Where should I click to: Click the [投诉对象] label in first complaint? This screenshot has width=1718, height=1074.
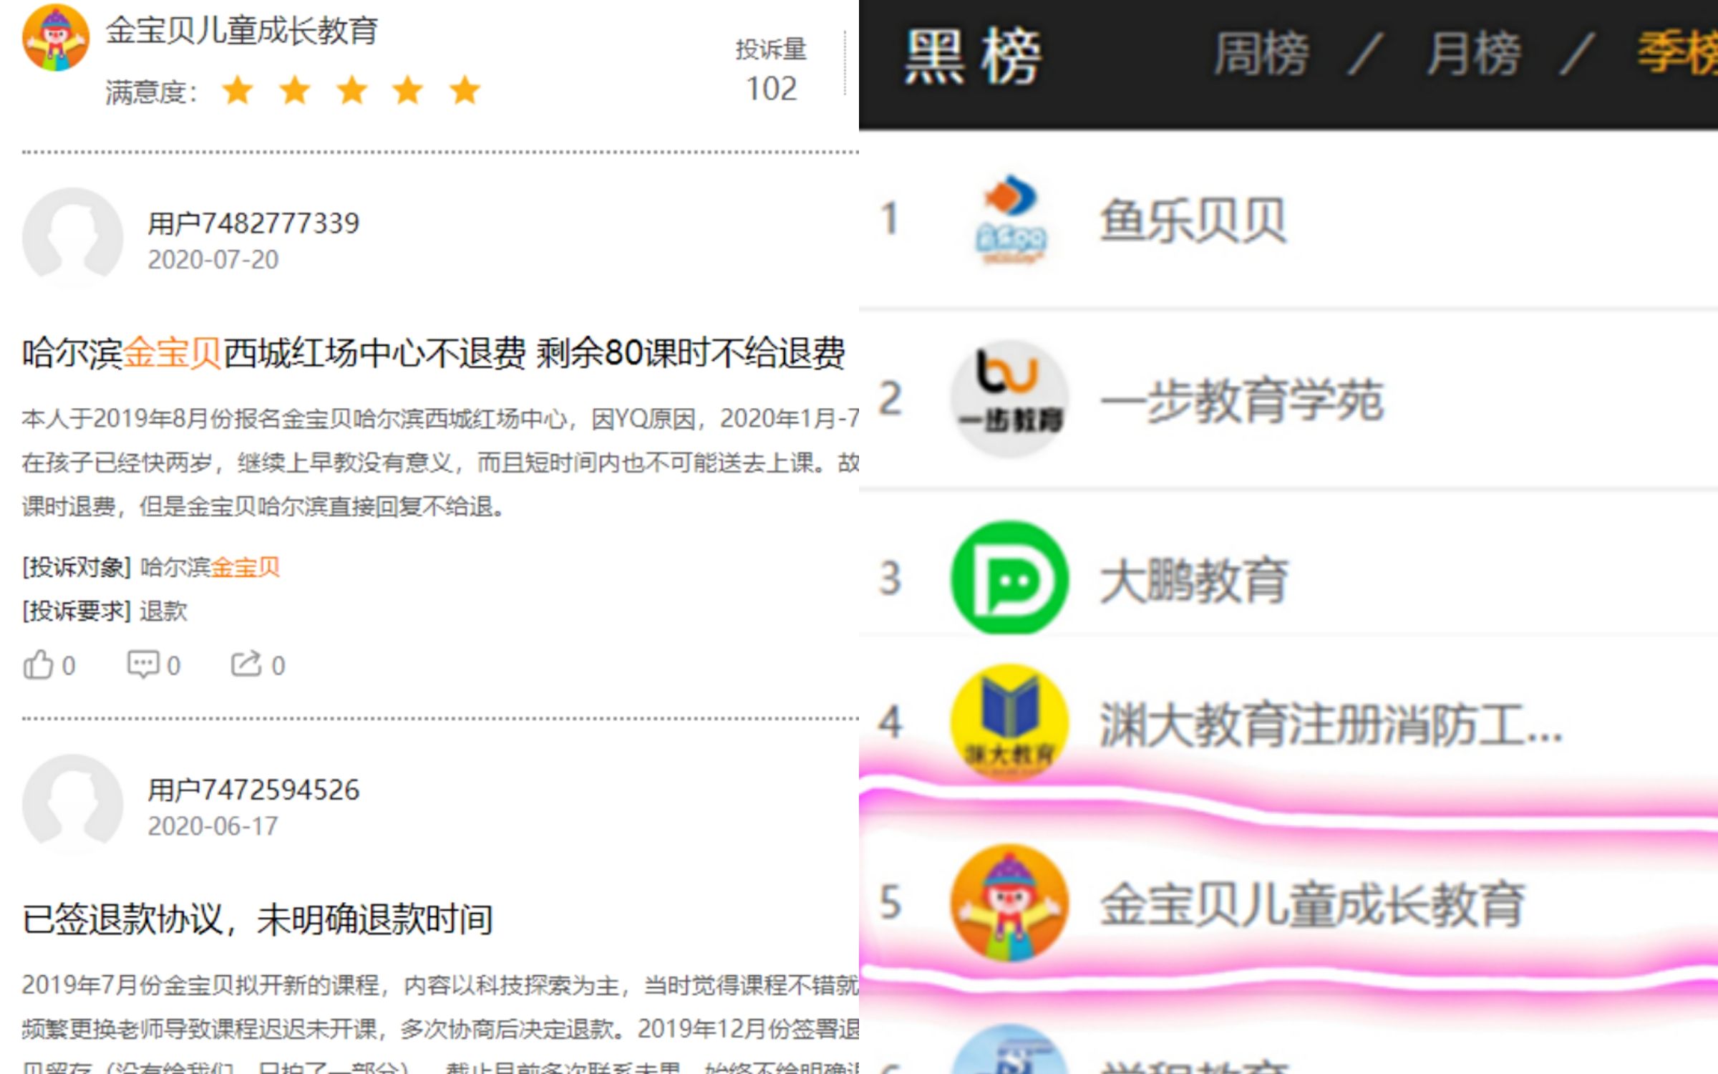pyautogui.click(x=77, y=568)
